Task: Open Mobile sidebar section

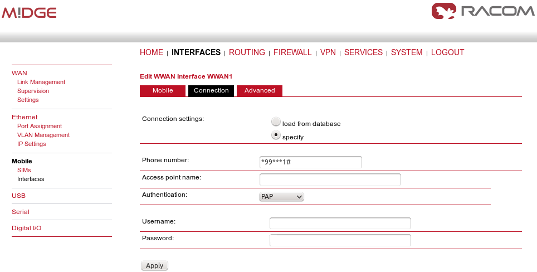Action: [x=22, y=161]
